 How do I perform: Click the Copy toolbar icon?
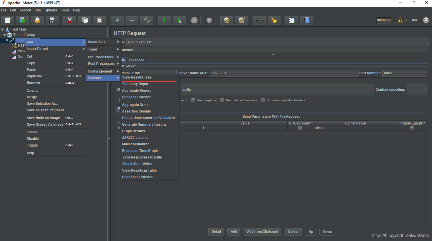tap(85, 20)
